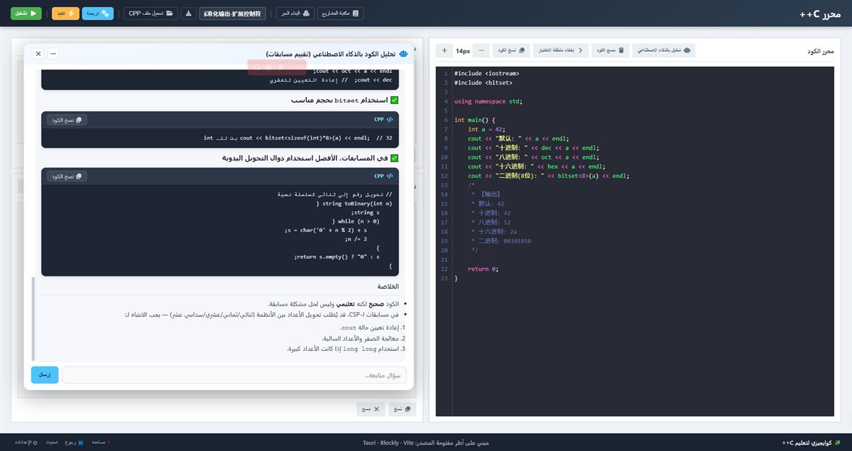Click CPP label on the bitset snippet header
The height and width of the screenshot is (451, 852).
point(383,120)
